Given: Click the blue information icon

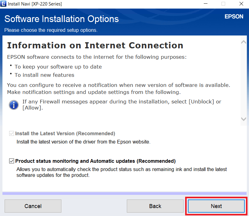Looking at the screenshot, I should (x=14, y=105).
